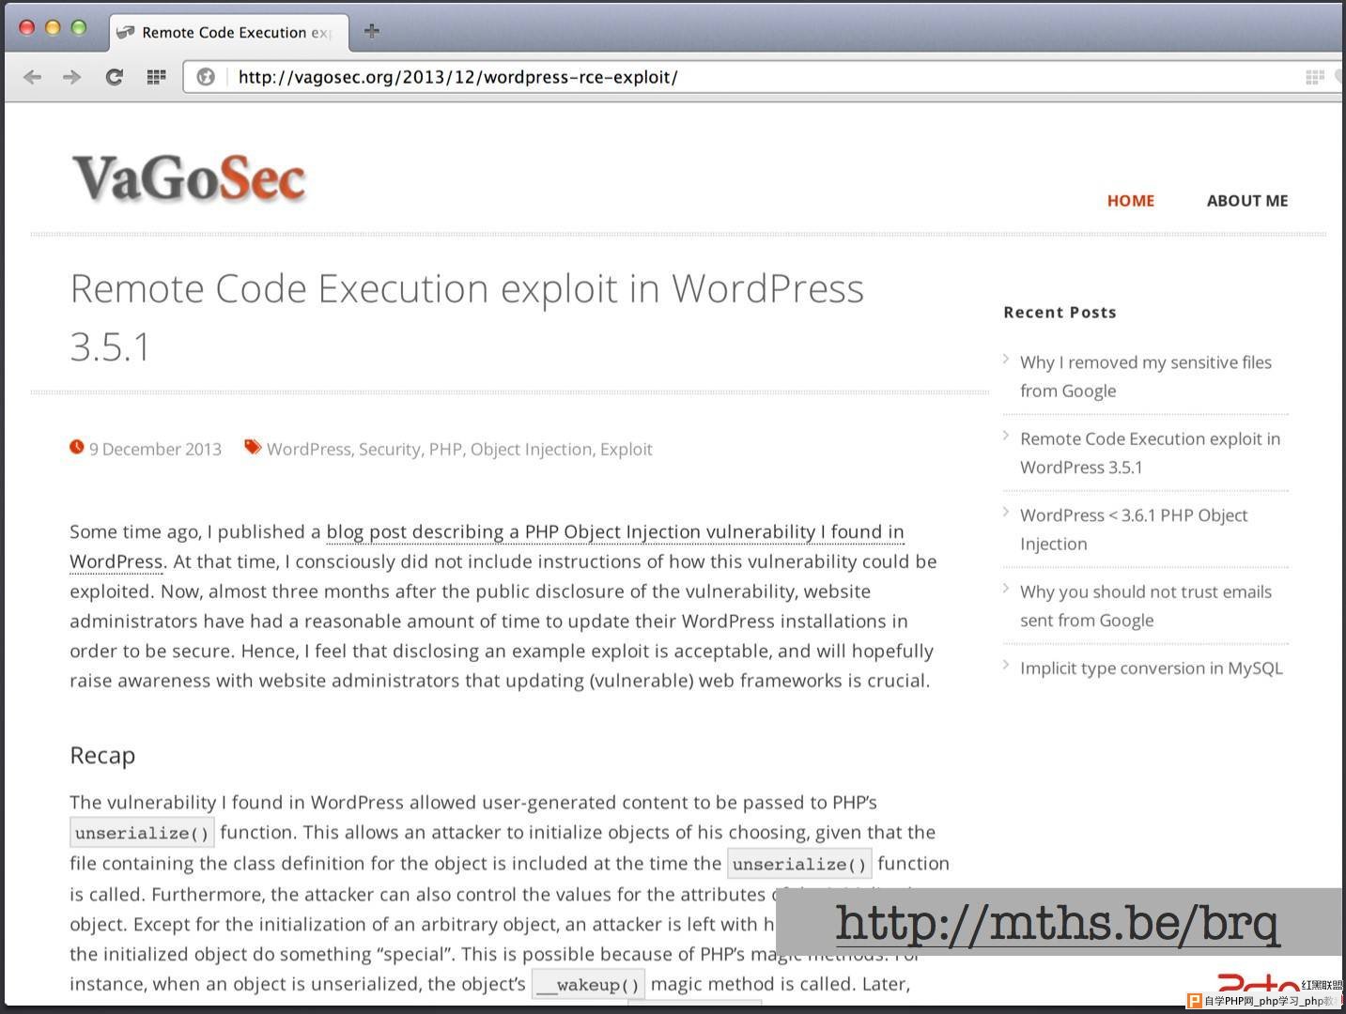Open the ABOUT ME menu item
1346x1014 pixels.
[1247, 201]
